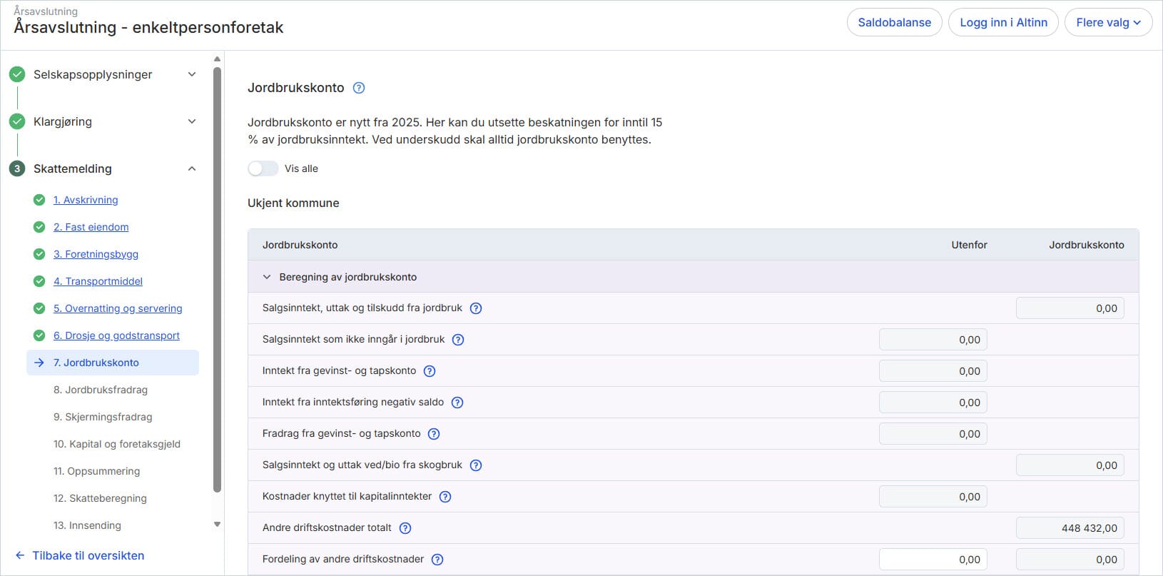Screen dimensions: 1163x576
Task: Collapse Beregning av jordbrukskonto group
Action: [x=267, y=277]
